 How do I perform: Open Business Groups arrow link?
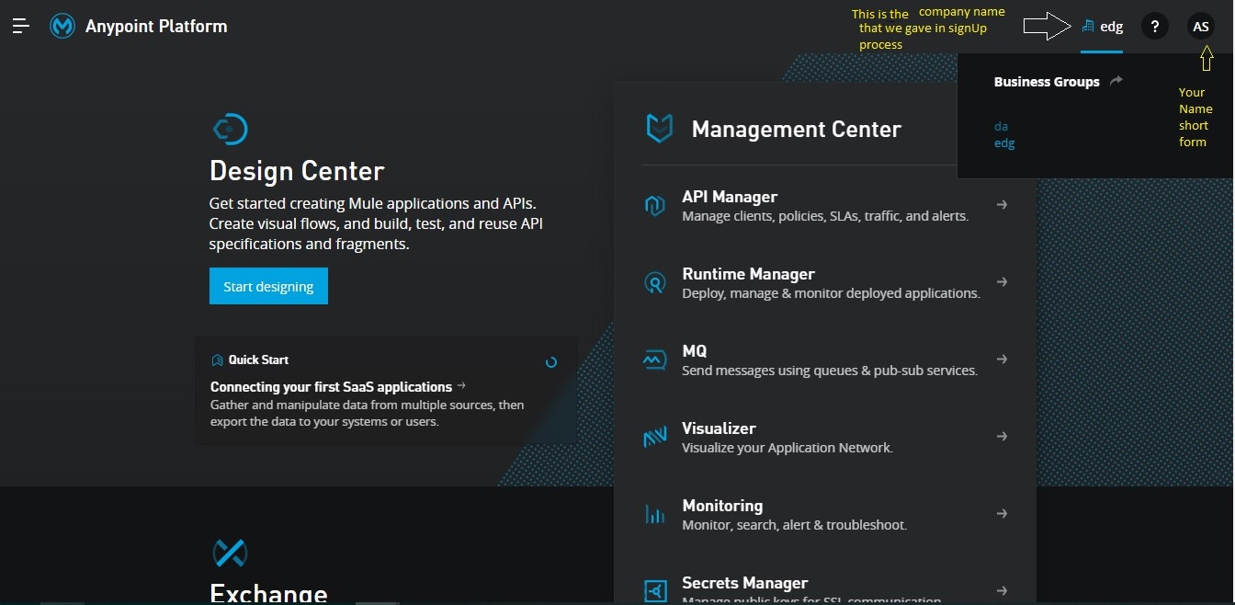click(x=1116, y=81)
